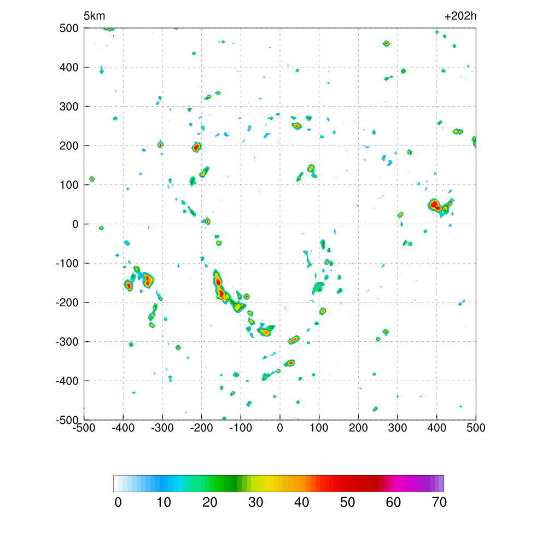Viewport: 560px width, 560px height.
Task: Click the x-axis tick label 0
Action: (x=280, y=428)
